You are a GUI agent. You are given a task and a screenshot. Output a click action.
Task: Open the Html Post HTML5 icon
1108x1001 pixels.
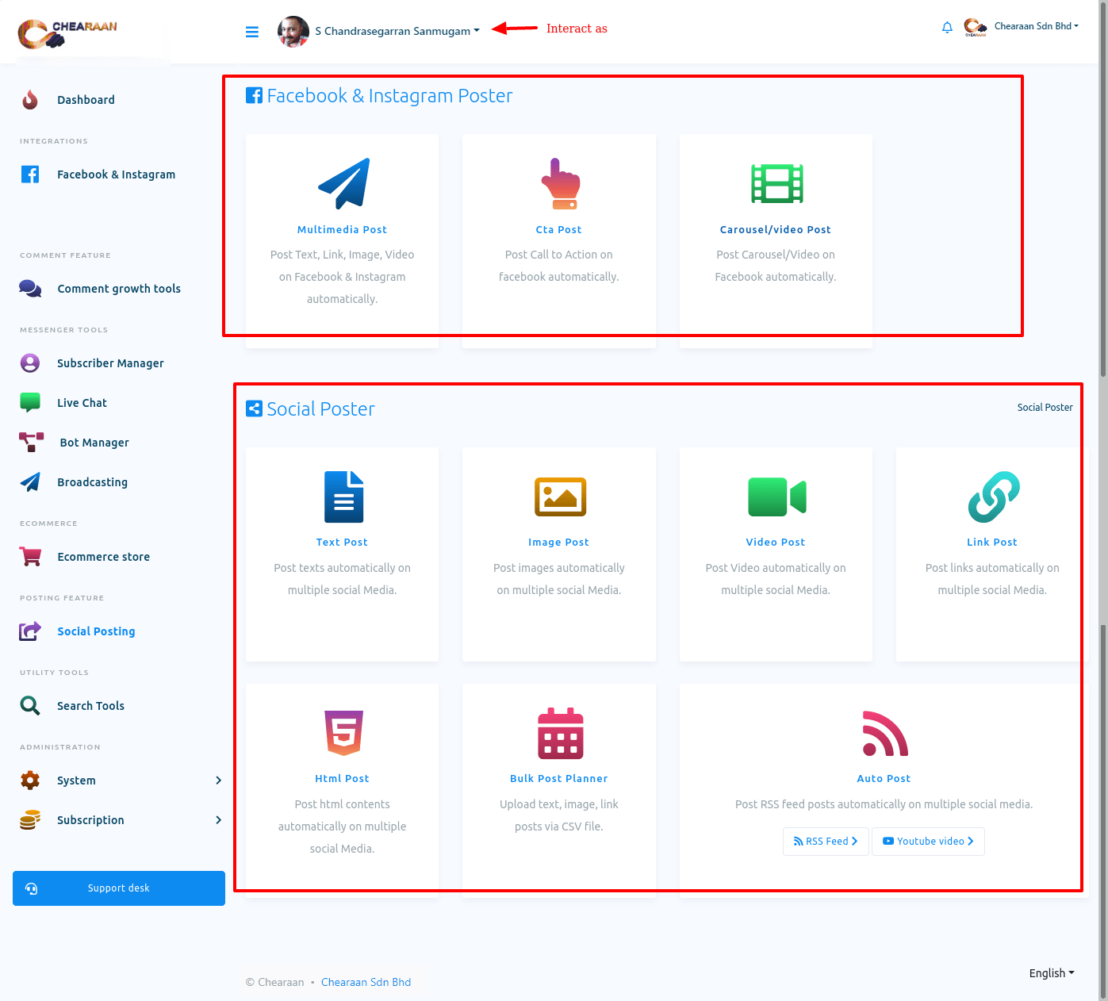[x=343, y=733]
